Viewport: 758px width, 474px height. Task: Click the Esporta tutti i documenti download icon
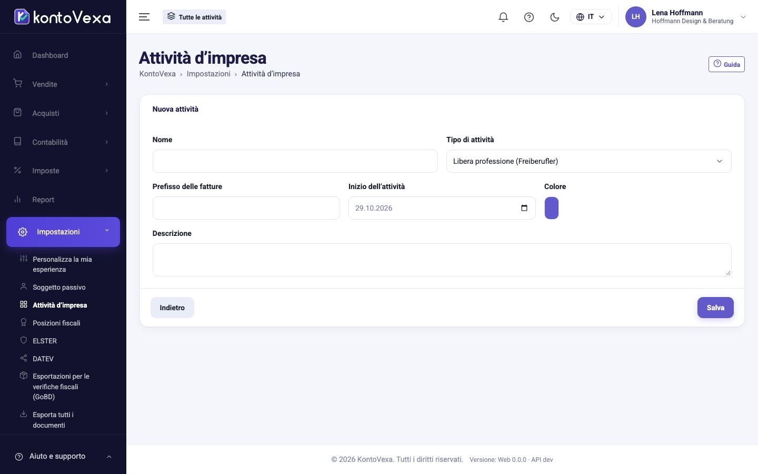tap(23, 414)
